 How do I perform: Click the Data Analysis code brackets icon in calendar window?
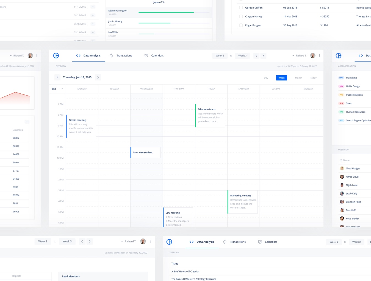coord(78,56)
